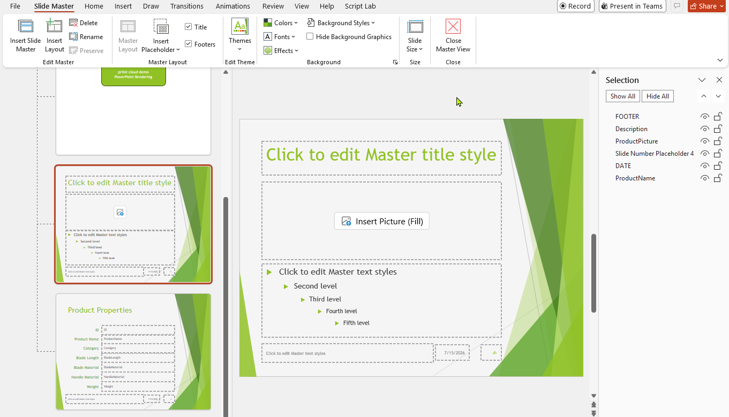729x417 pixels.
Task: Select FOOTER in the Selection list
Action: (x=627, y=117)
